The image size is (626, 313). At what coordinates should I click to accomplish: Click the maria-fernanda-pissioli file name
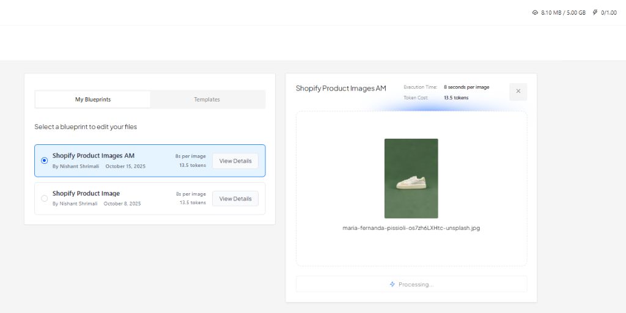[x=411, y=228]
